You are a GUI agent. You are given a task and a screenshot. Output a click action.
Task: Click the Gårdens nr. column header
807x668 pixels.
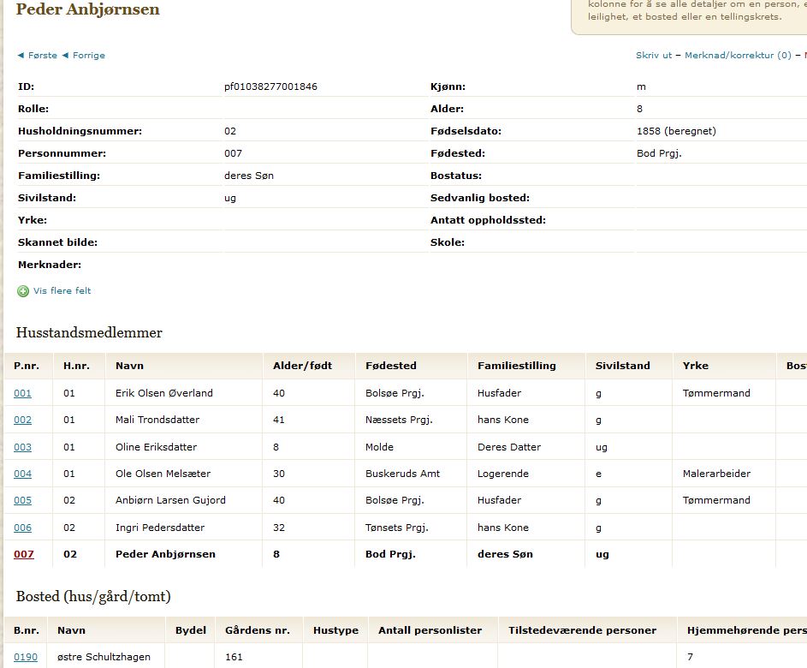[258, 630]
